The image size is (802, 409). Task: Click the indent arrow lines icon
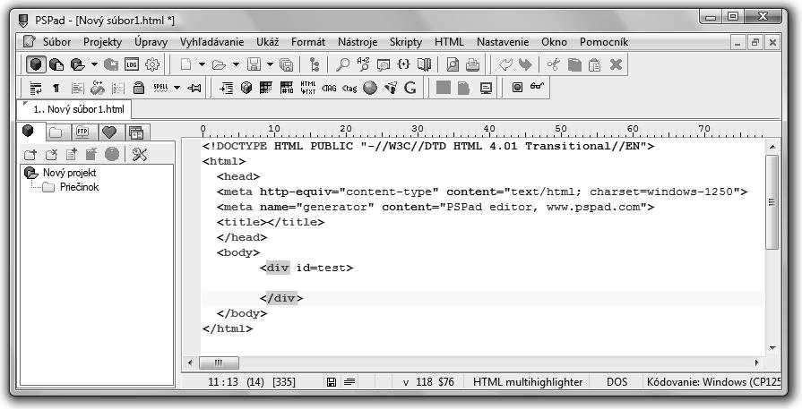tap(226, 89)
